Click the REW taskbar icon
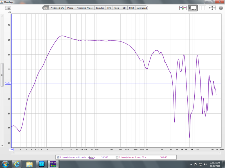This screenshot has width=225, height=168. coord(53,164)
